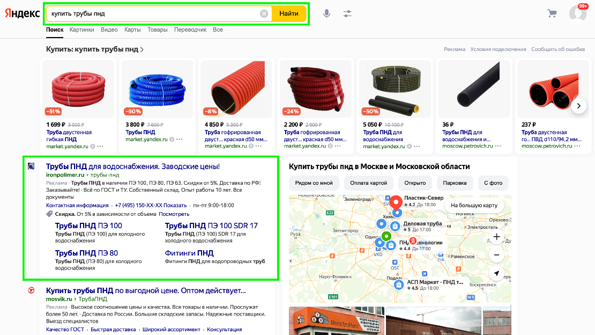Screen dimensions: 595x335
Task: Click На большую карту button
Action: point(474,205)
